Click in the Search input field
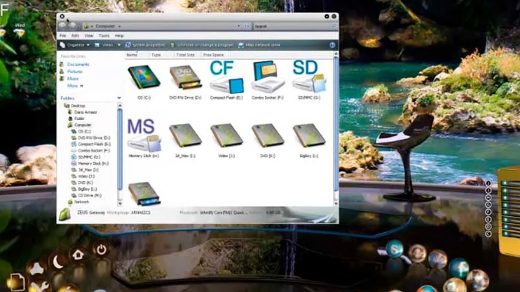Image resolution: width=520 pixels, height=292 pixels. click(x=292, y=26)
